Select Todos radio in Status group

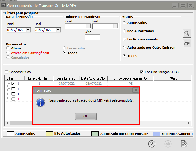pos(124,56)
